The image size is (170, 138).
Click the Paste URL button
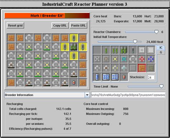point(79,25)
